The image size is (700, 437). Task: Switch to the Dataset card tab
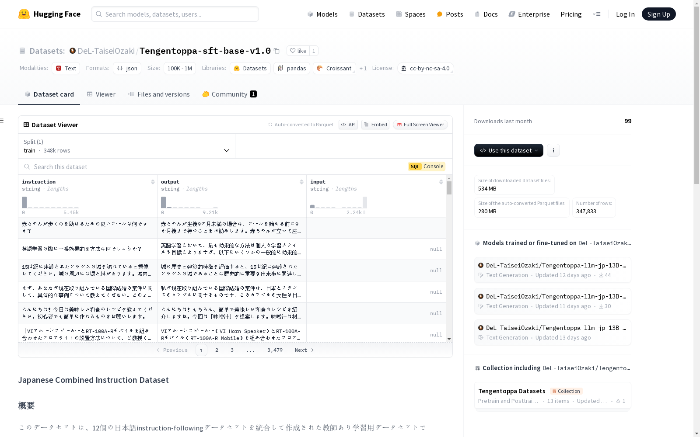49,94
